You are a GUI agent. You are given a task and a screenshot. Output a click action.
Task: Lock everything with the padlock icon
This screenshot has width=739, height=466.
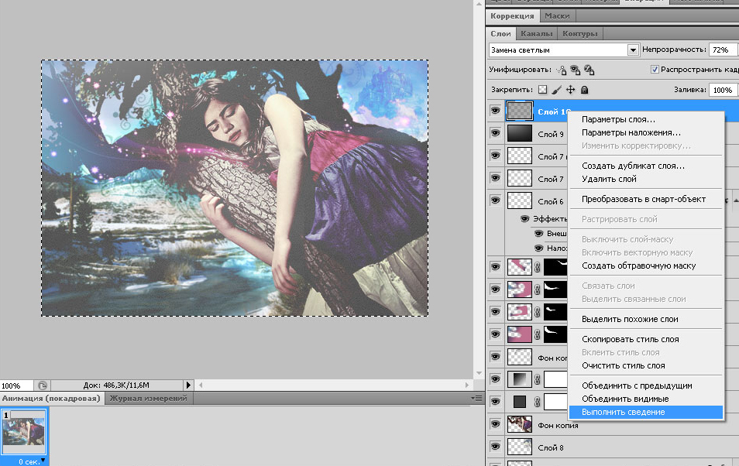tap(584, 90)
